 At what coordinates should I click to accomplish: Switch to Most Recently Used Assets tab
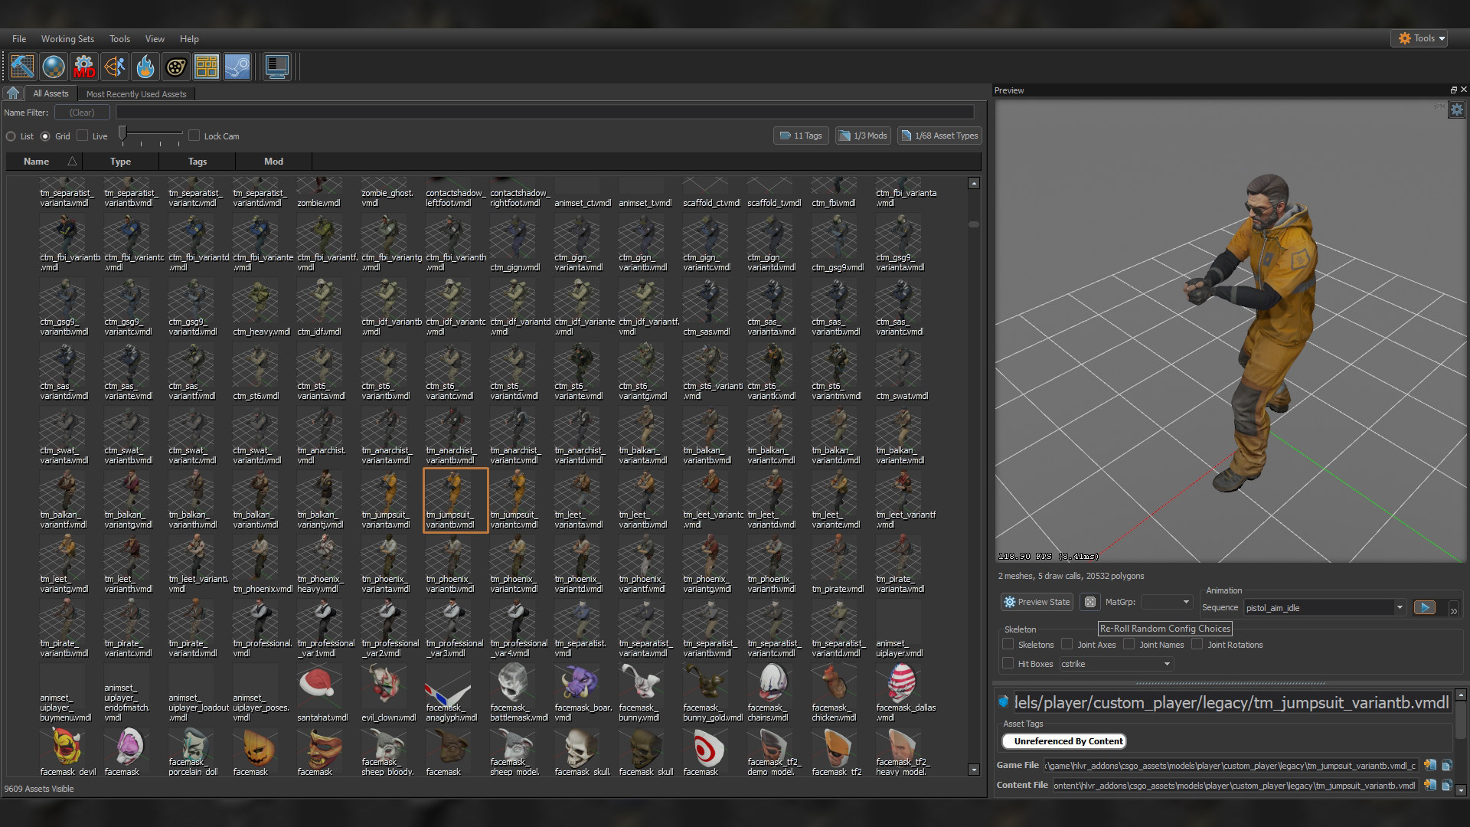coord(136,94)
